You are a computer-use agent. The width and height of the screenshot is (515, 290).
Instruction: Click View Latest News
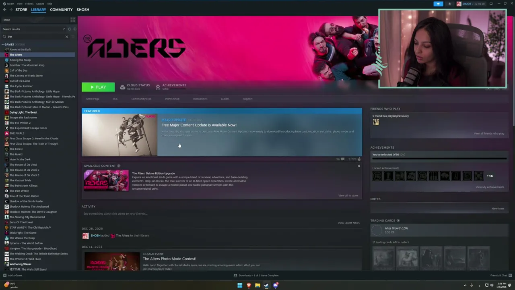coord(349,223)
